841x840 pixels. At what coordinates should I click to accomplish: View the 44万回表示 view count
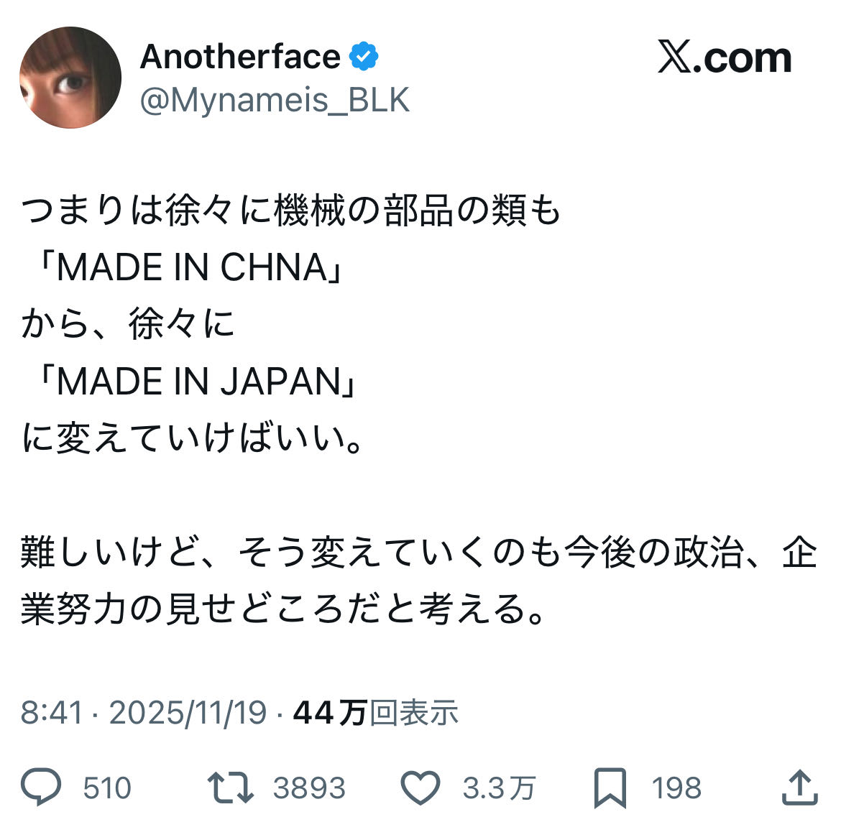pyautogui.click(x=376, y=713)
